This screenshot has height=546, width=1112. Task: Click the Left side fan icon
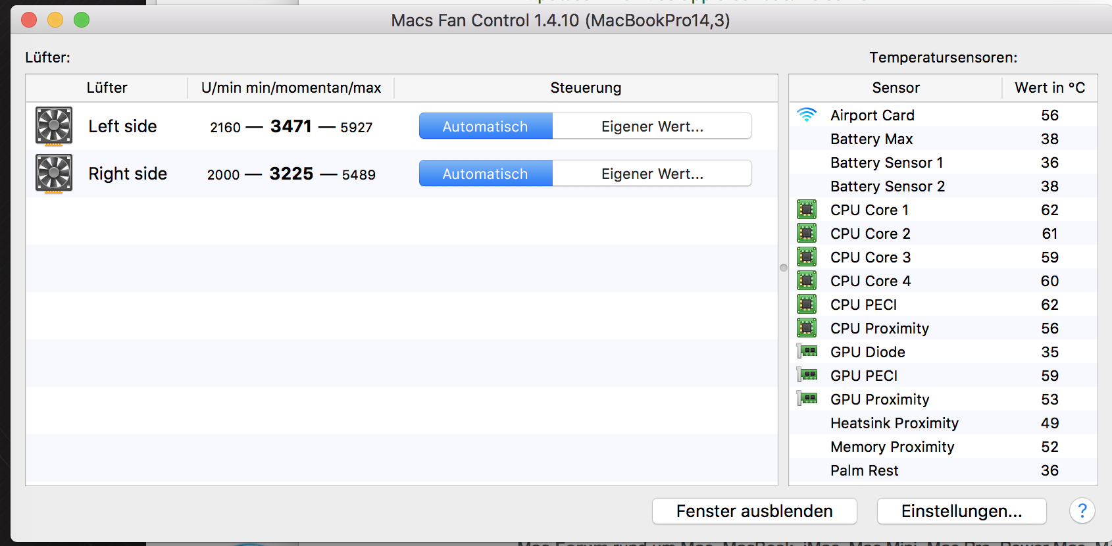[x=54, y=126]
